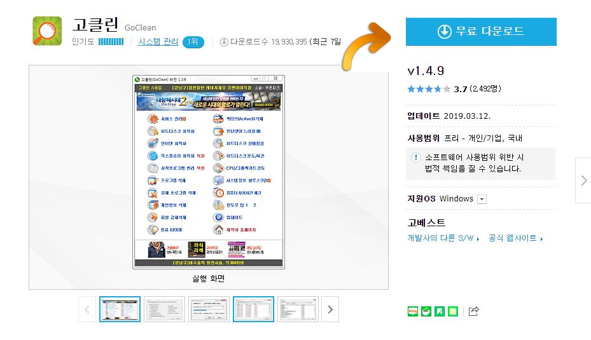591x340 pixels.
Task: Click the 1위 rank badge
Action: 193,42
